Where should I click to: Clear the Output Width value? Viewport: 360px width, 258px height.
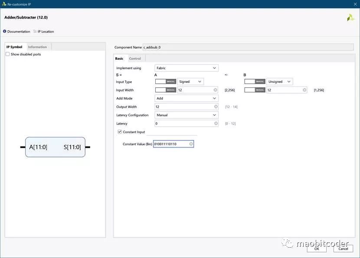(216, 107)
